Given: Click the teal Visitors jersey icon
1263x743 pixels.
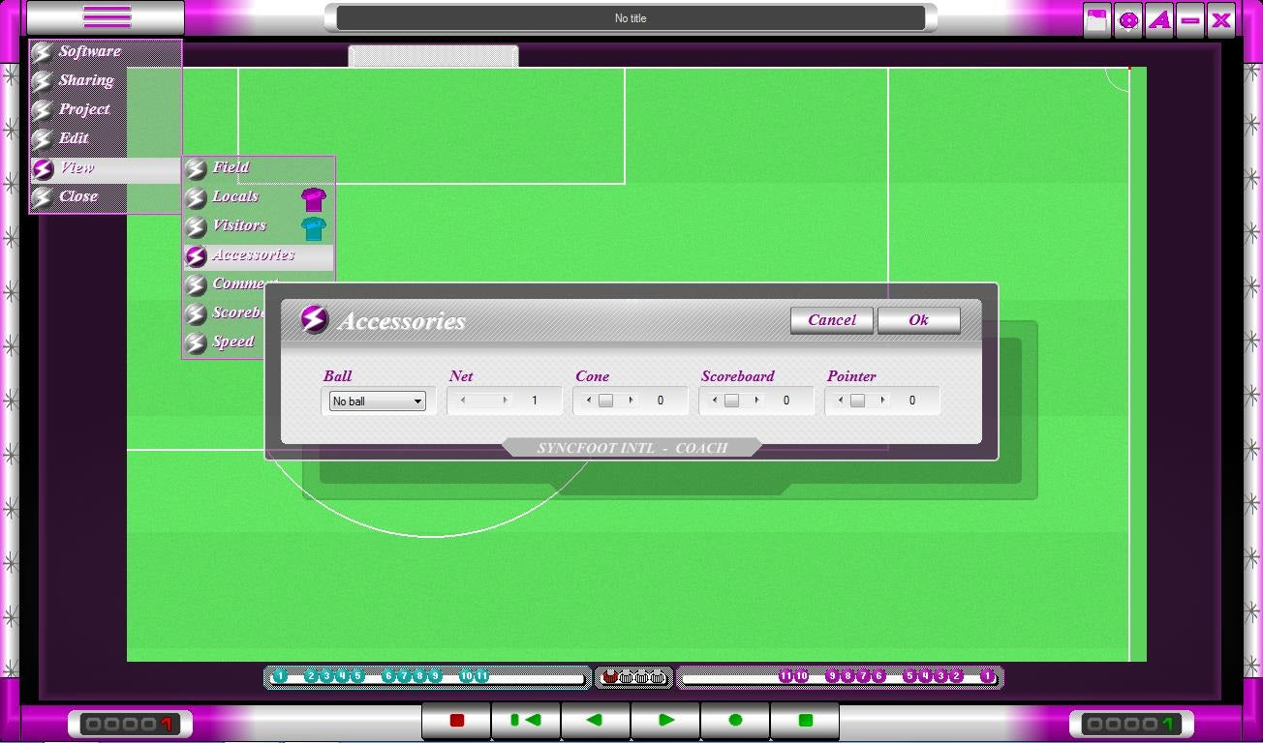Looking at the screenshot, I should [313, 228].
